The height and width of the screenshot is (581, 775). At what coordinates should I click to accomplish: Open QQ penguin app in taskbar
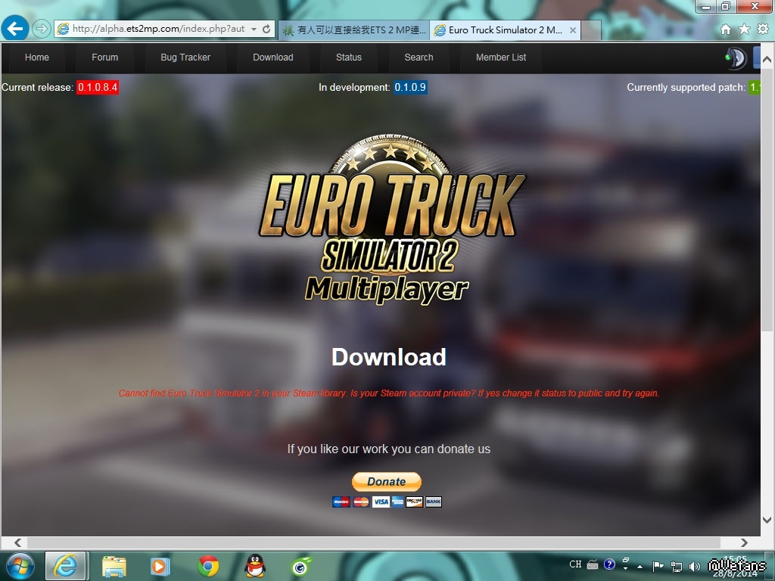[255, 566]
